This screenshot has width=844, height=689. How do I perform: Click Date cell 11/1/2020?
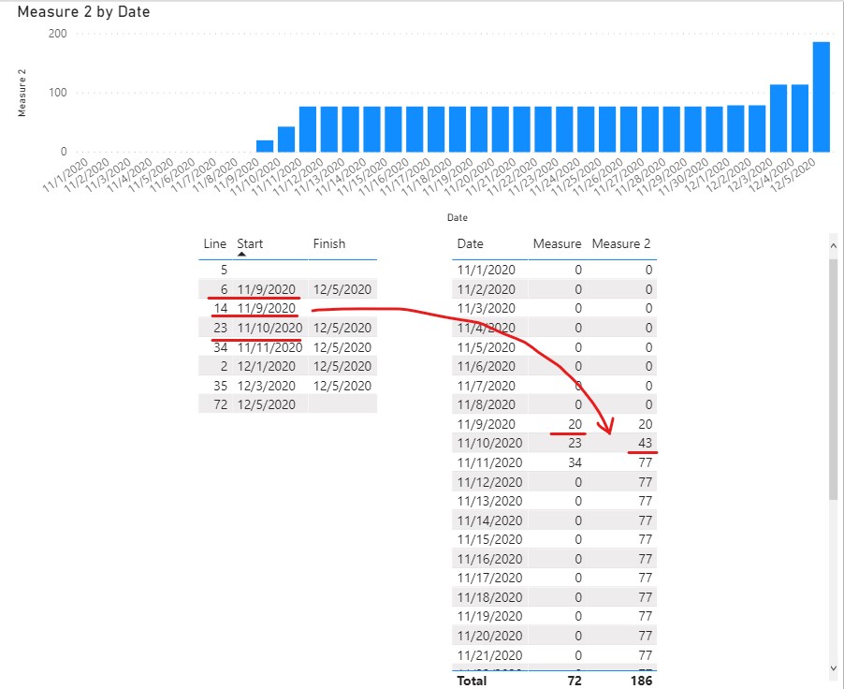point(486,270)
